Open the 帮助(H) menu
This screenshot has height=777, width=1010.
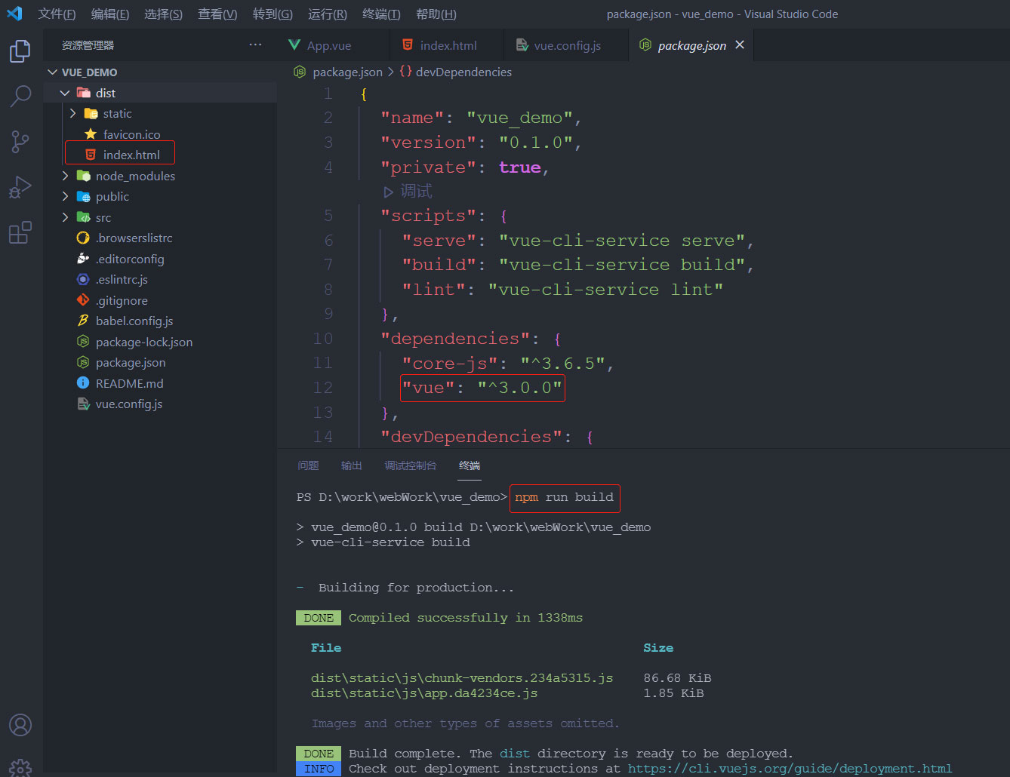click(436, 14)
